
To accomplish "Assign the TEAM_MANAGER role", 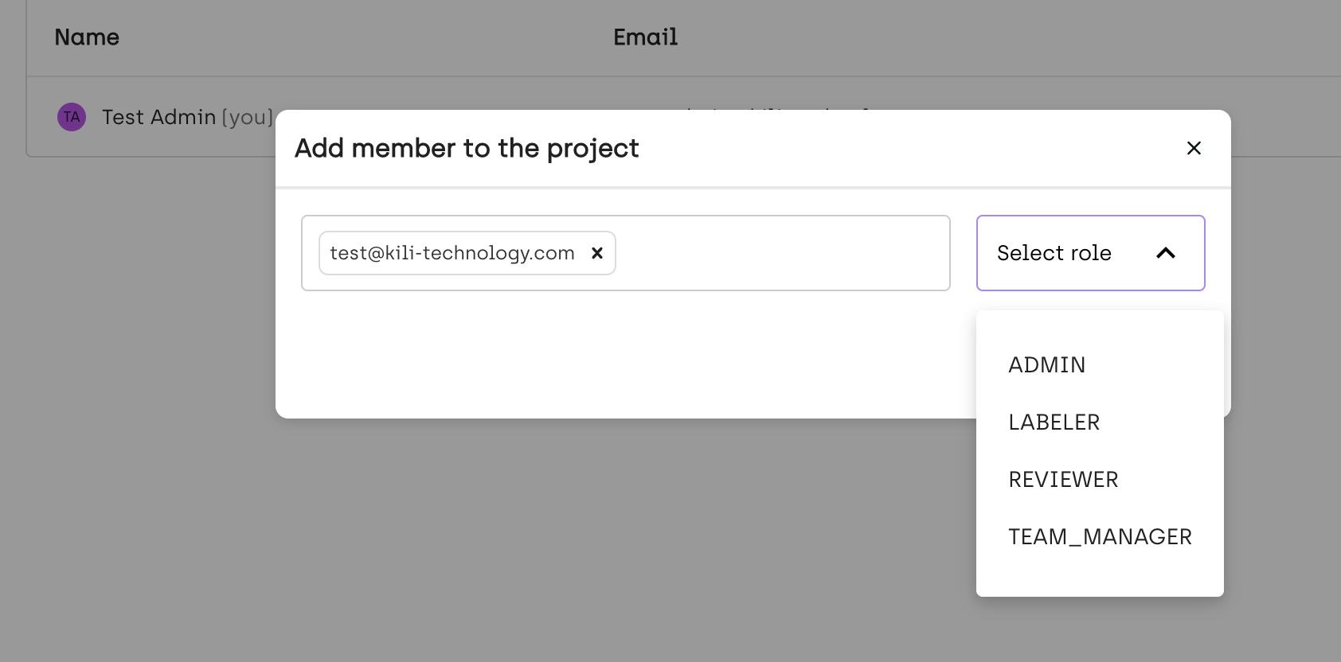I will coord(1100,536).
